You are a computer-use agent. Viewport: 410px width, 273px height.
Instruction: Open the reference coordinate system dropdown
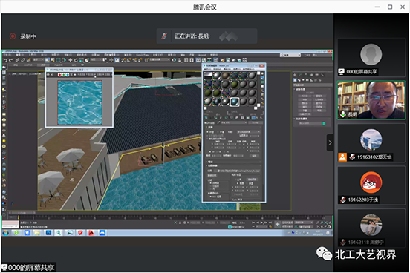click(96, 60)
